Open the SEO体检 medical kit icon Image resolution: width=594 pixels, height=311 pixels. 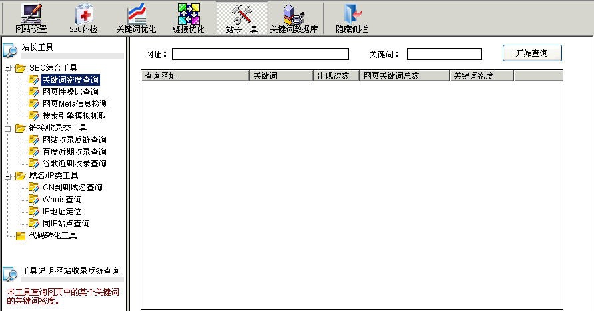83,14
